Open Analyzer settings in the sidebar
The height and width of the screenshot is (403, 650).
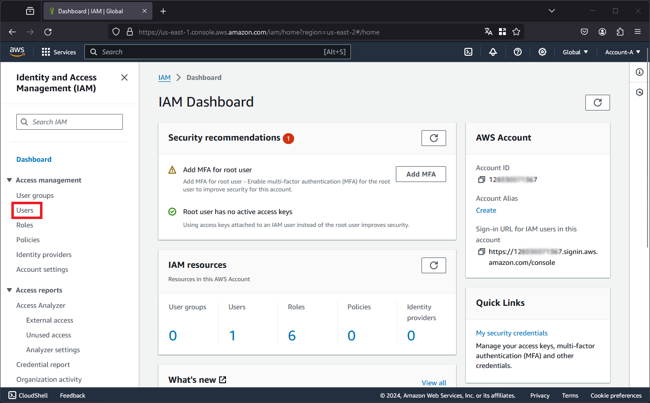(53, 350)
